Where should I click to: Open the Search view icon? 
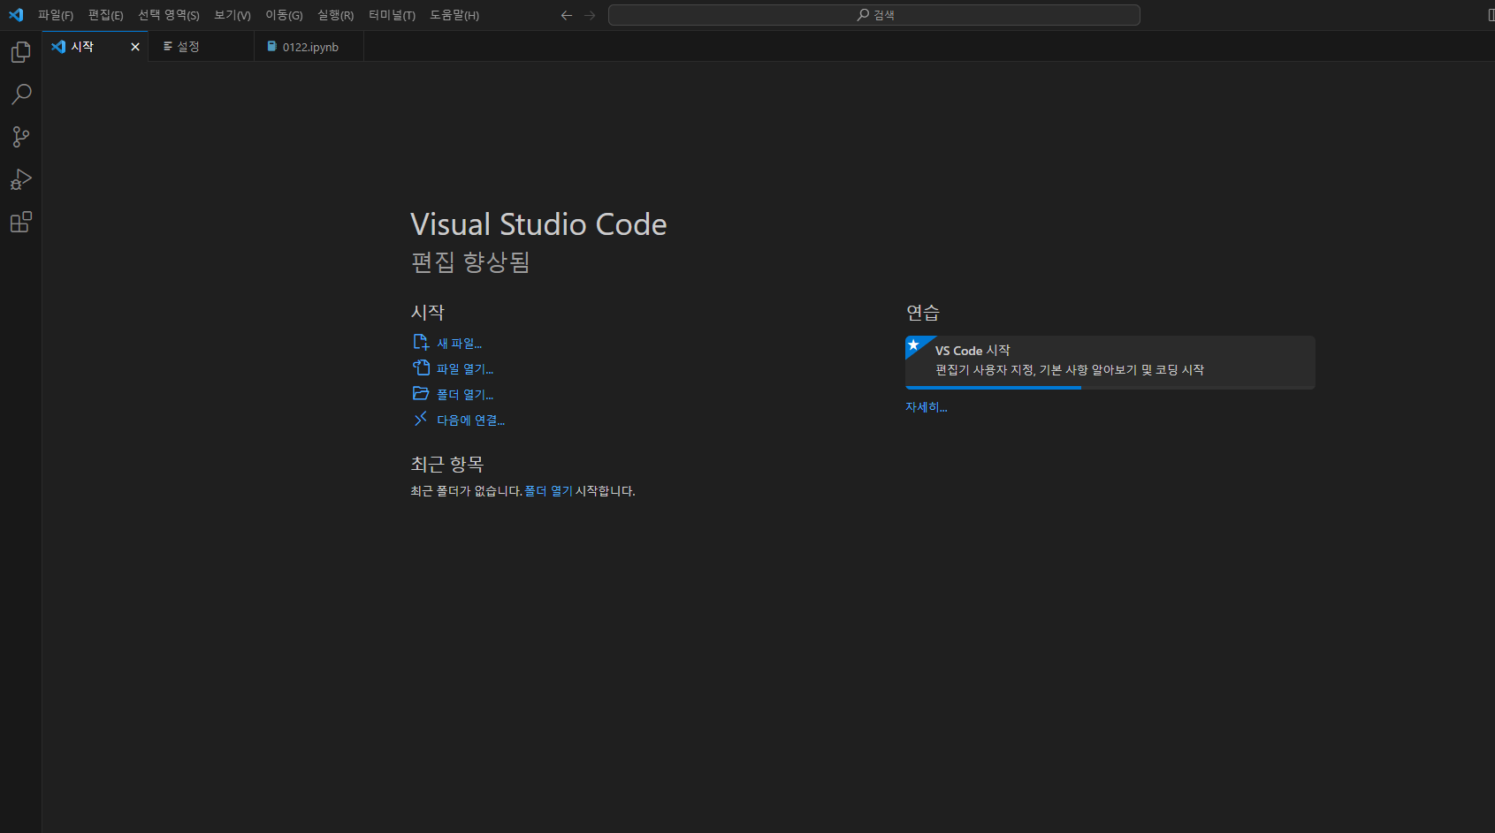(x=19, y=95)
